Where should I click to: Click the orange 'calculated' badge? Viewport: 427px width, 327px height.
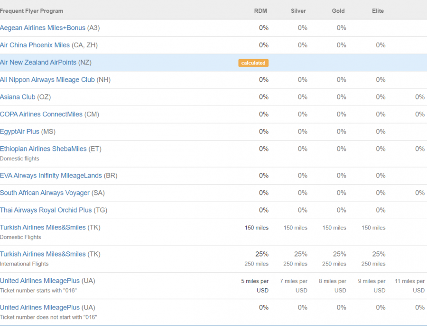coord(253,63)
